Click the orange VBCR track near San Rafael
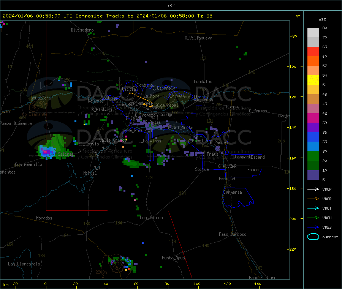 coord(141,99)
